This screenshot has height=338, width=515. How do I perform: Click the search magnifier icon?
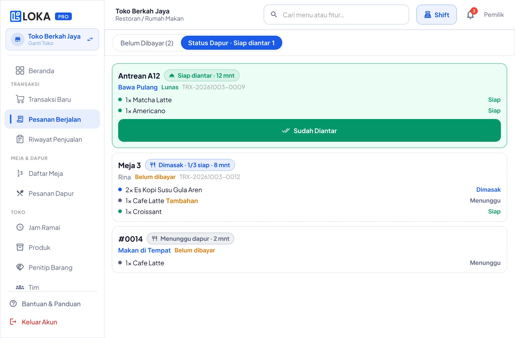pyautogui.click(x=274, y=14)
